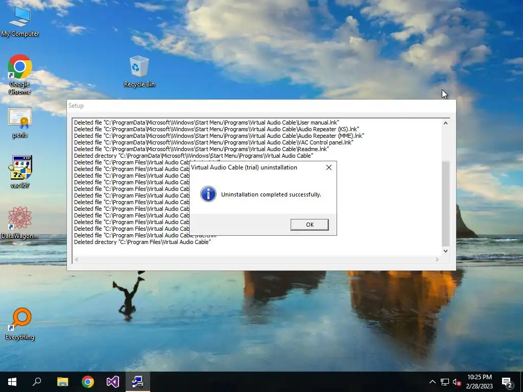
Task: Click the muted volume tray icon
Action: [x=457, y=382]
